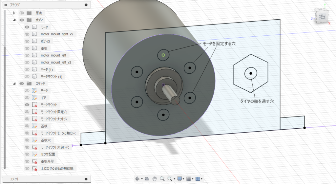336x184 pixels.
Task: Click the 右 face of the ViewCube
Action: [x=322, y=16]
